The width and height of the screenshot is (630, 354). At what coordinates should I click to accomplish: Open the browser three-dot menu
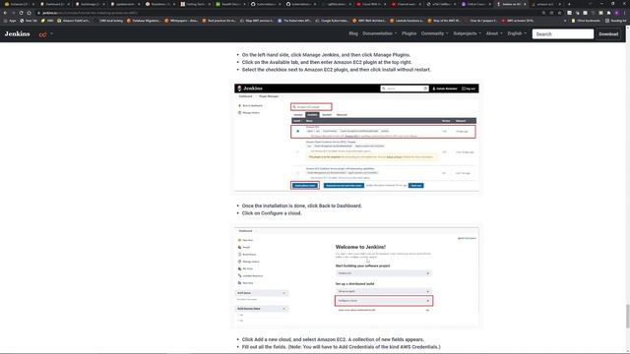click(x=625, y=13)
